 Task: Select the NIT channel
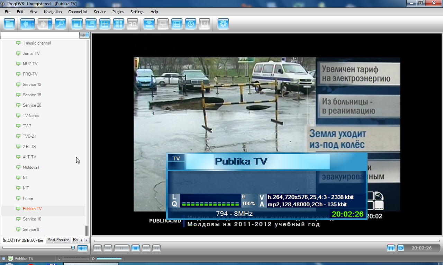coord(26,188)
